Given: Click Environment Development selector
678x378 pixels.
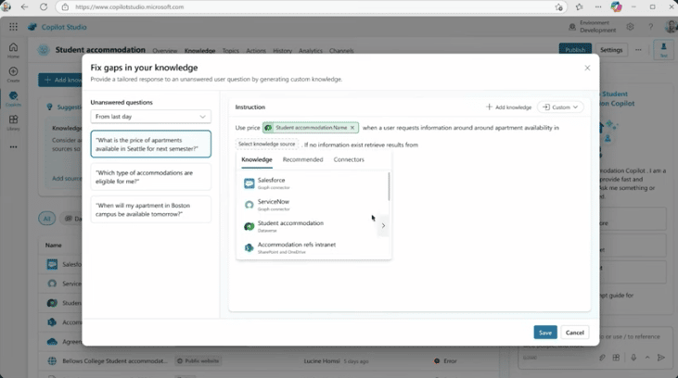Looking at the screenshot, I should [x=593, y=27].
